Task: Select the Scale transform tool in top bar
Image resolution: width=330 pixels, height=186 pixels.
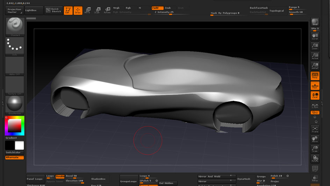Action: click(x=97, y=11)
